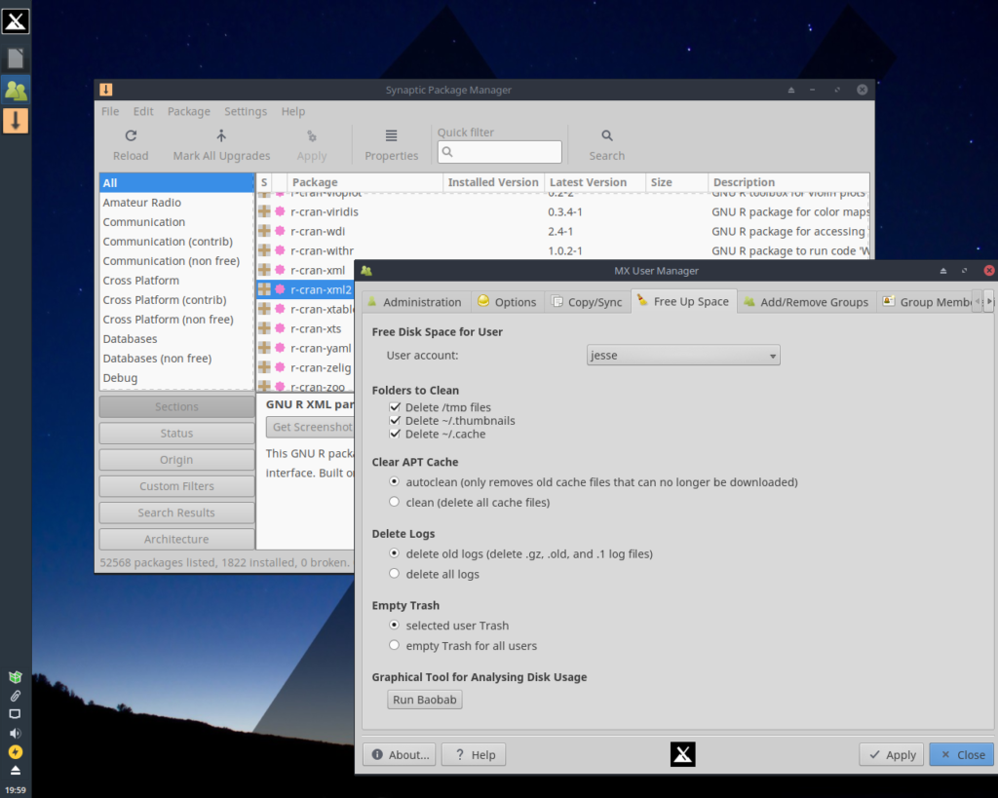Open Properties from Synaptic toolbar
Screen dimensions: 998x798
click(x=392, y=145)
